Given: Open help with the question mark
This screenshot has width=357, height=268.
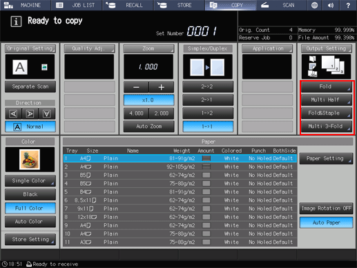Looking at the screenshot, I should click(348, 6).
